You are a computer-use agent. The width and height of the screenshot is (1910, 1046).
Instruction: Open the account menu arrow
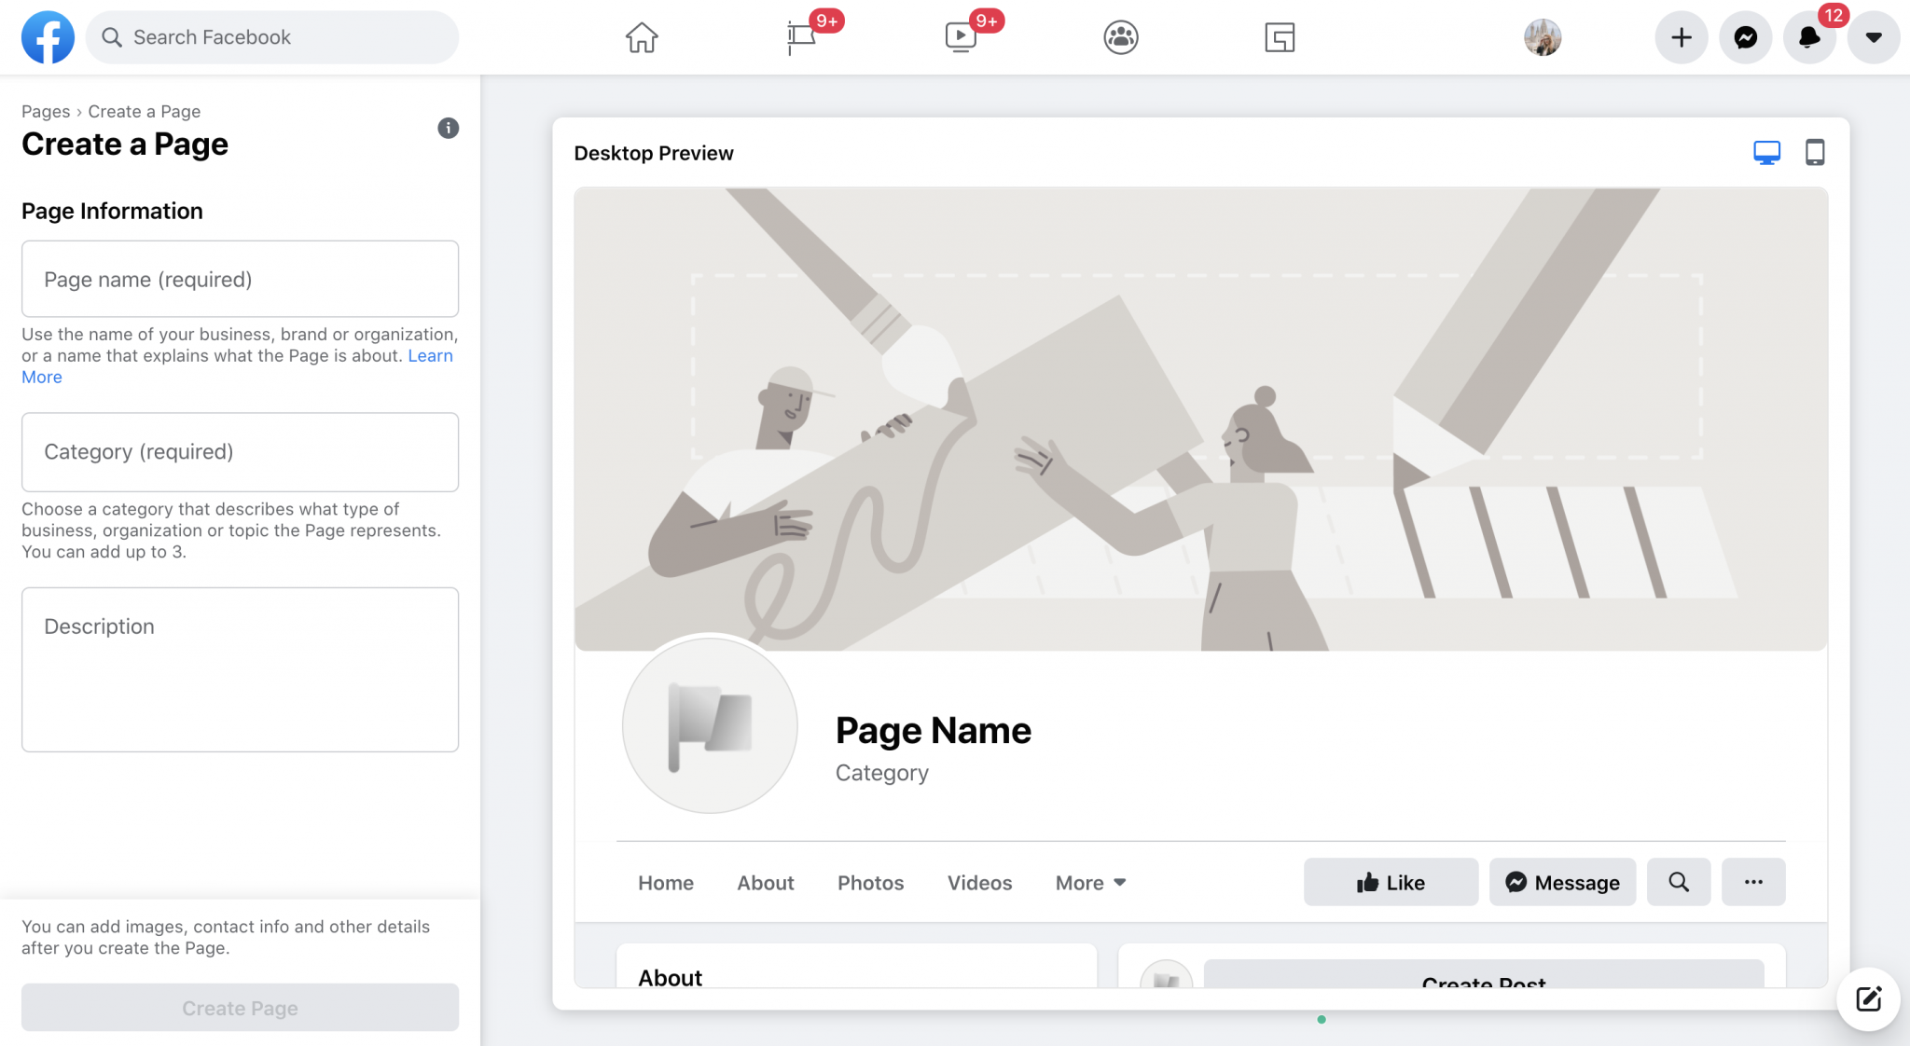1873,37
